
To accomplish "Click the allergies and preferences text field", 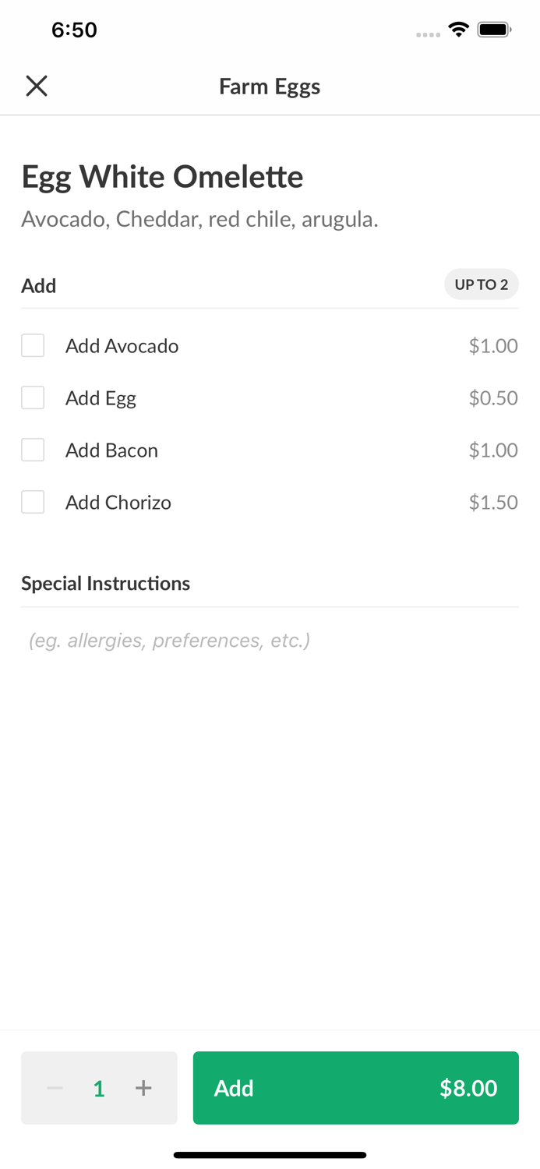I will coord(169,640).
